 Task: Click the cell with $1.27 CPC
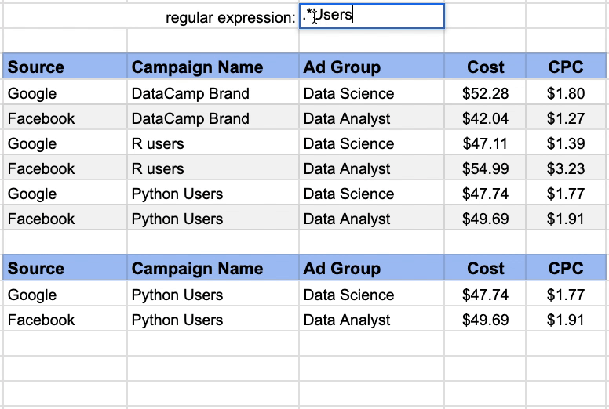click(566, 118)
